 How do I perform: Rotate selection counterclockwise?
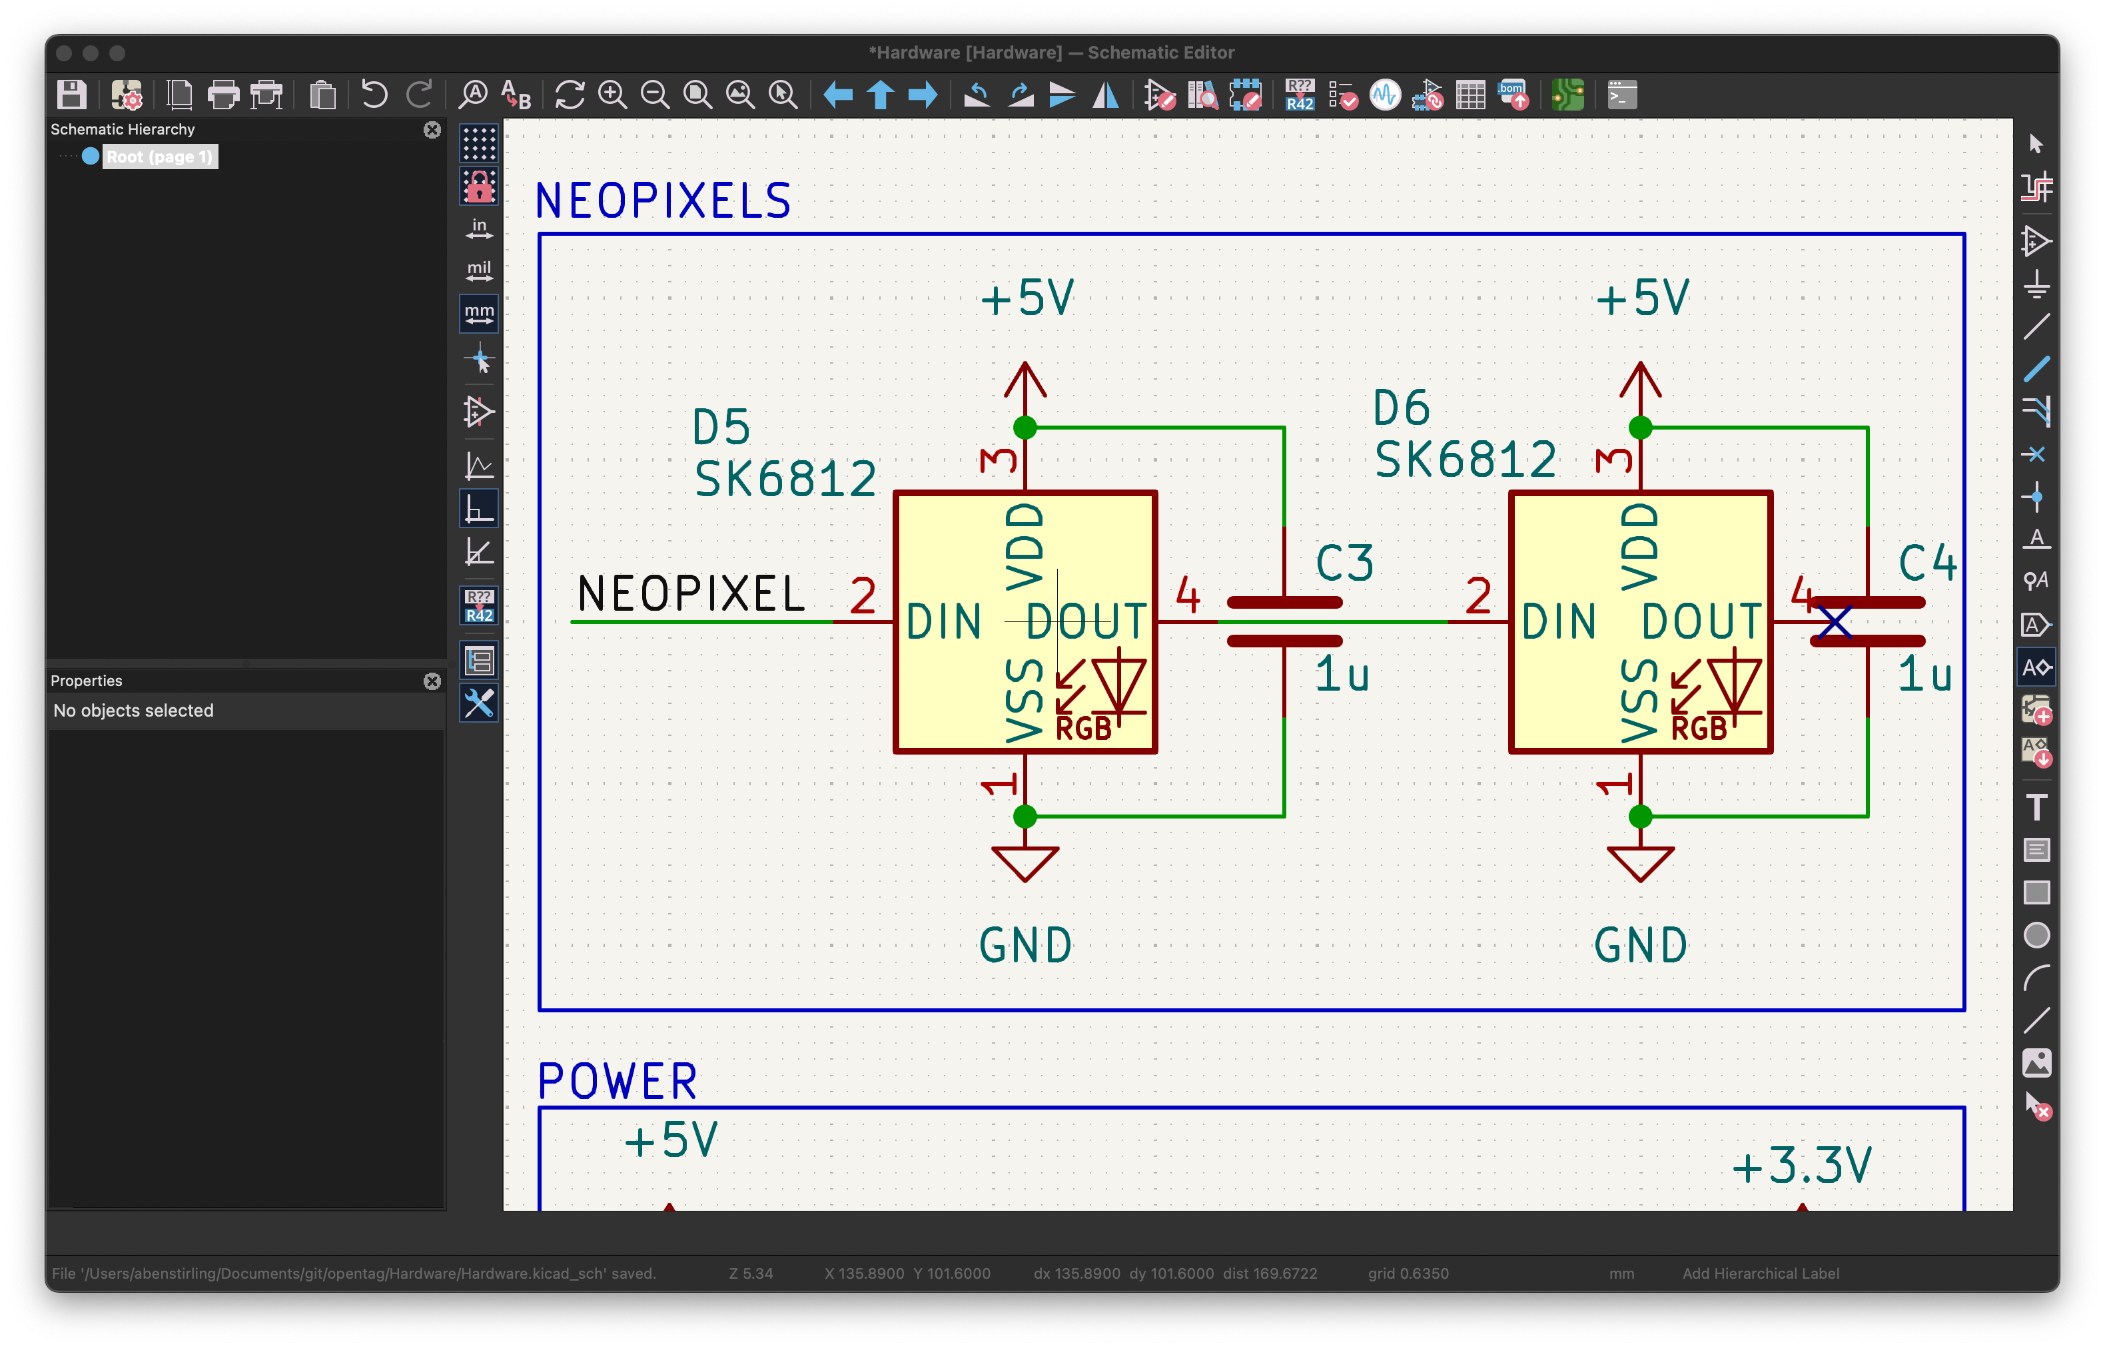click(977, 95)
